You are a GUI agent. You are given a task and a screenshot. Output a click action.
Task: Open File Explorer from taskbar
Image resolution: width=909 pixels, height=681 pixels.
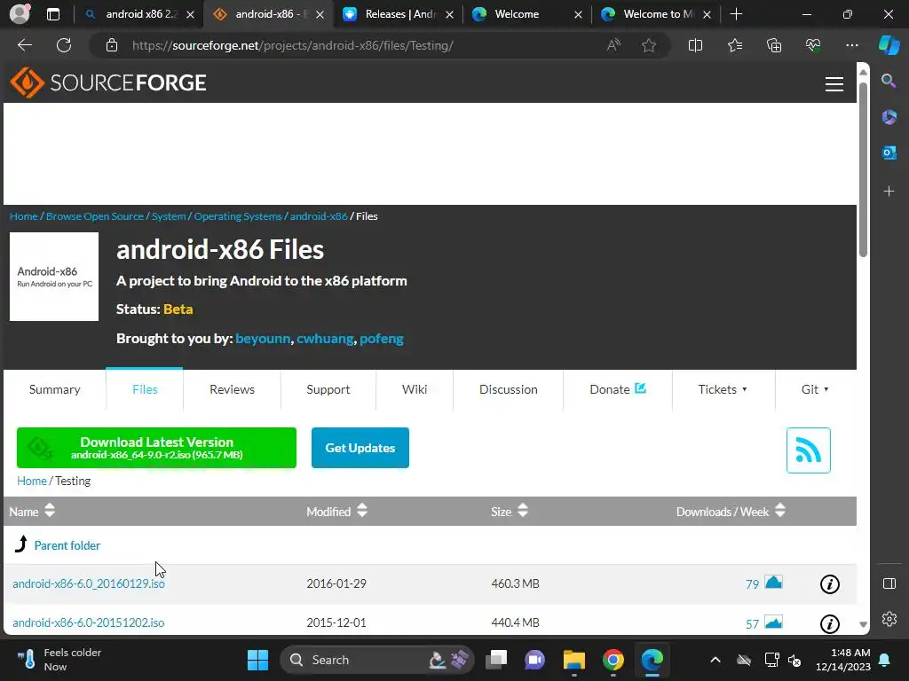(574, 660)
